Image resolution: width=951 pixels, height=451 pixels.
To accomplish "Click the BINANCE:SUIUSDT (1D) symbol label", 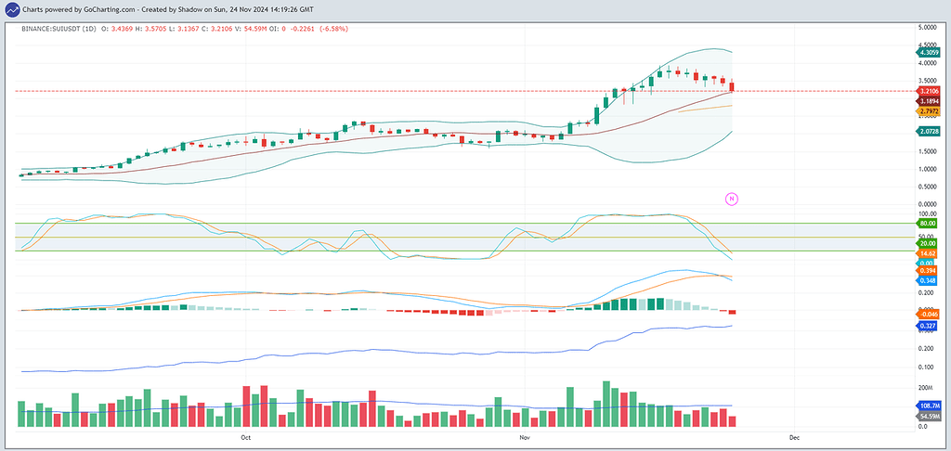I will 58,29.
